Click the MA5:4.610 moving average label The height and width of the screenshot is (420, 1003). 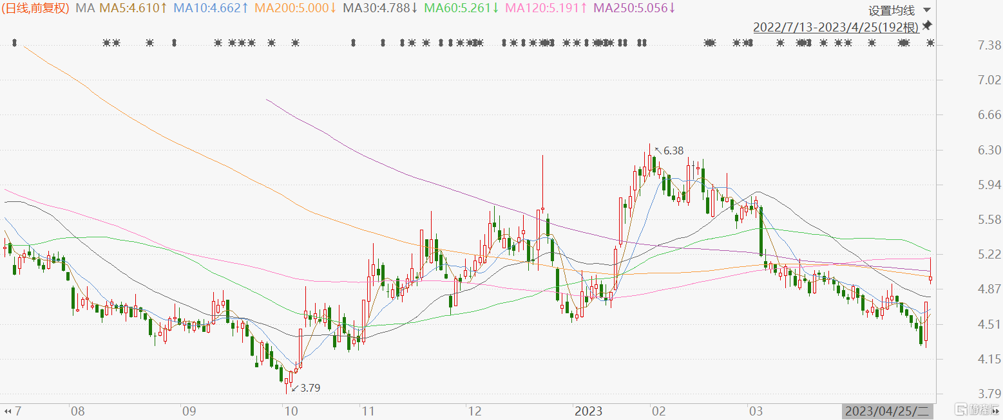click(133, 8)
